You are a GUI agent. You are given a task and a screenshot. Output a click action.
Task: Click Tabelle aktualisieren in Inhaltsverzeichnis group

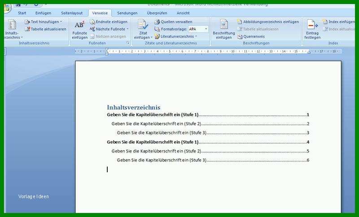46,29
